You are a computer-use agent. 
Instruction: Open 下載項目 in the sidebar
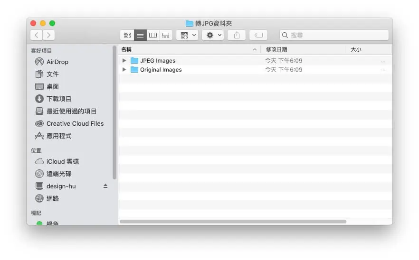53,99
